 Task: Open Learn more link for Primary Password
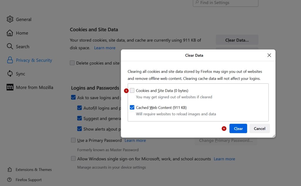(135, 141)
